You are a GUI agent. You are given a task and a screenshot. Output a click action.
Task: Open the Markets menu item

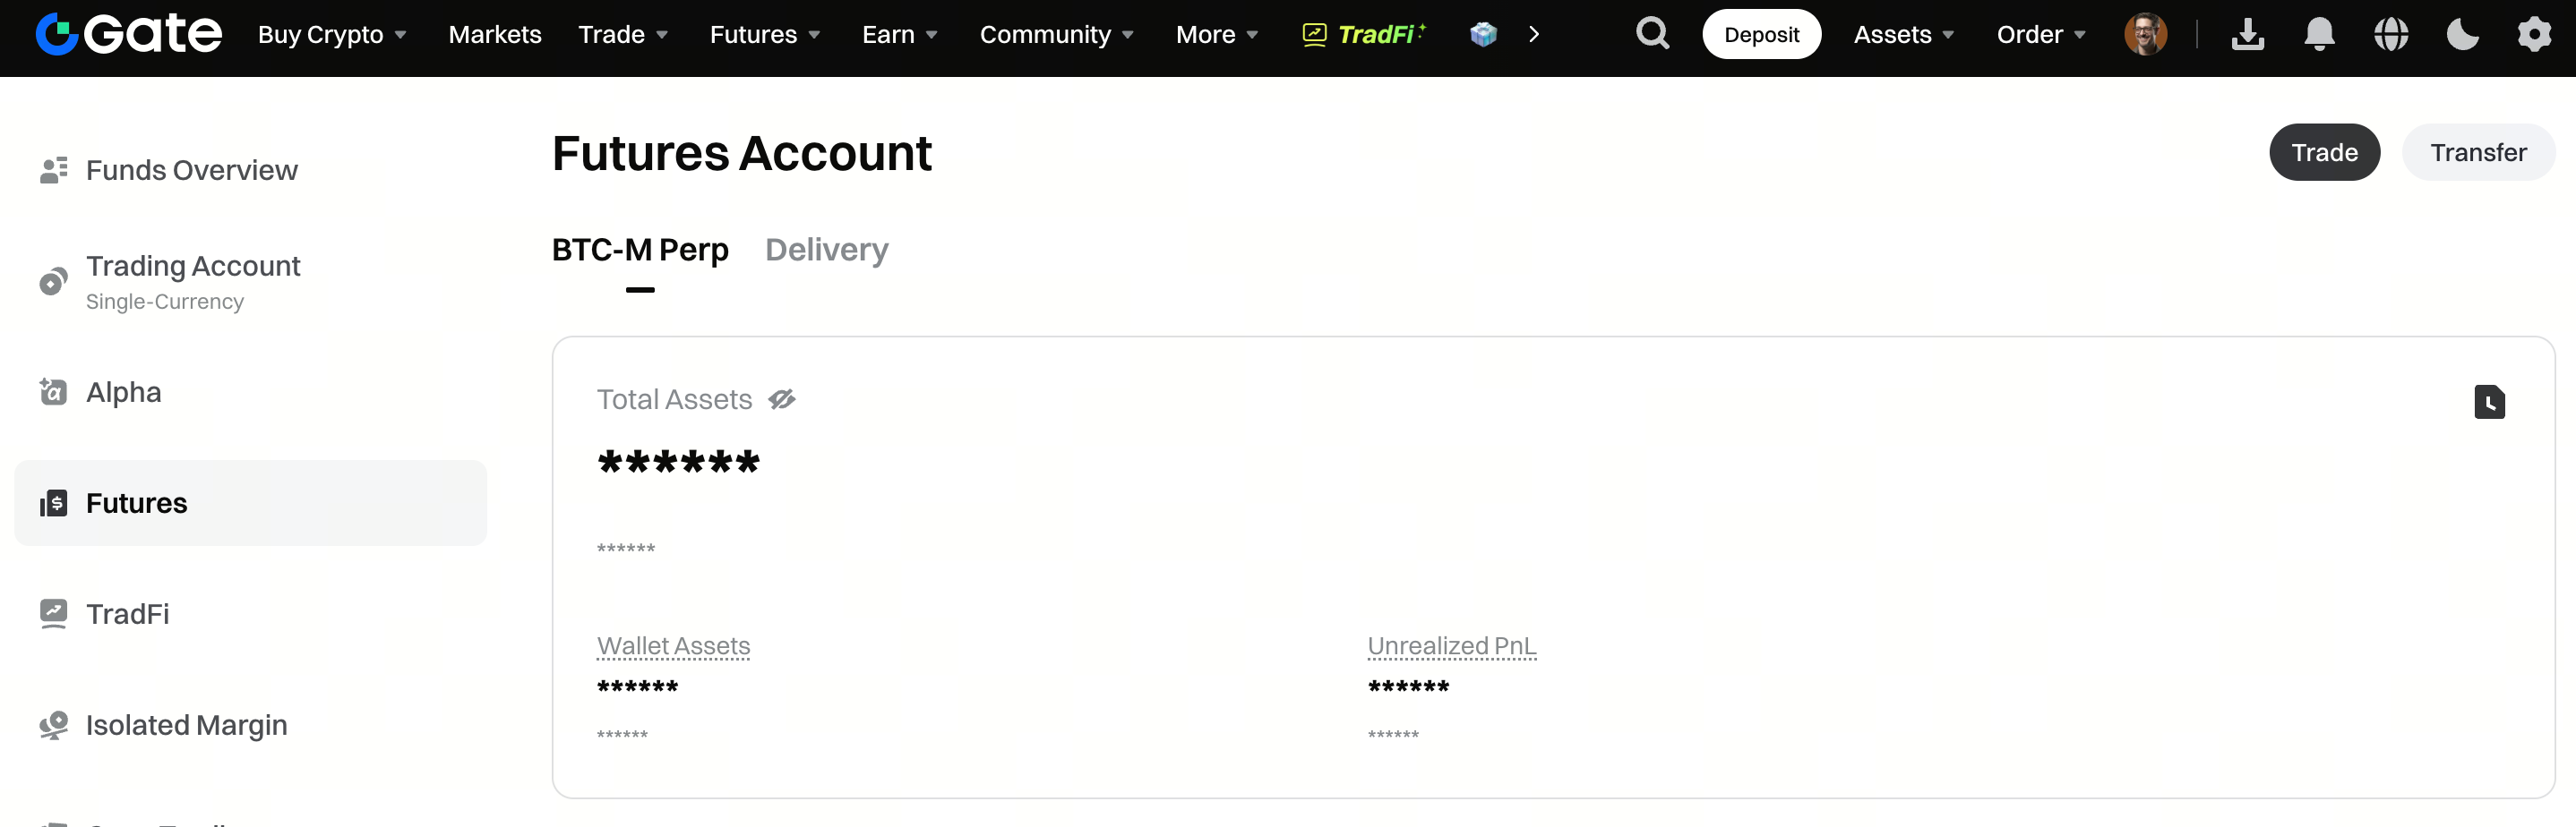495,35
